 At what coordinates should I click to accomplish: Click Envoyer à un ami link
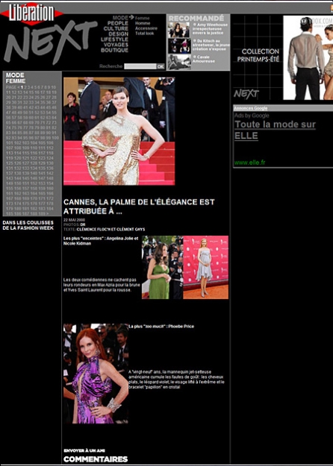[84, 450]
